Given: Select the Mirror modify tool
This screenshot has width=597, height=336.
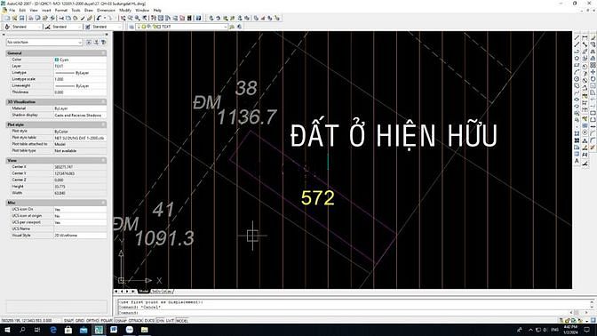Looking at the screenshot, I should (593, 52).
